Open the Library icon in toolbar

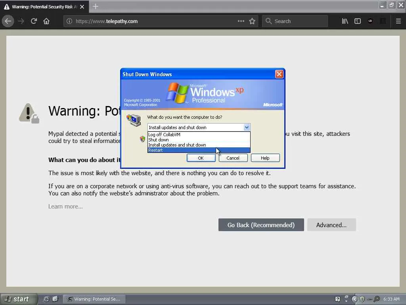point(345,21)
